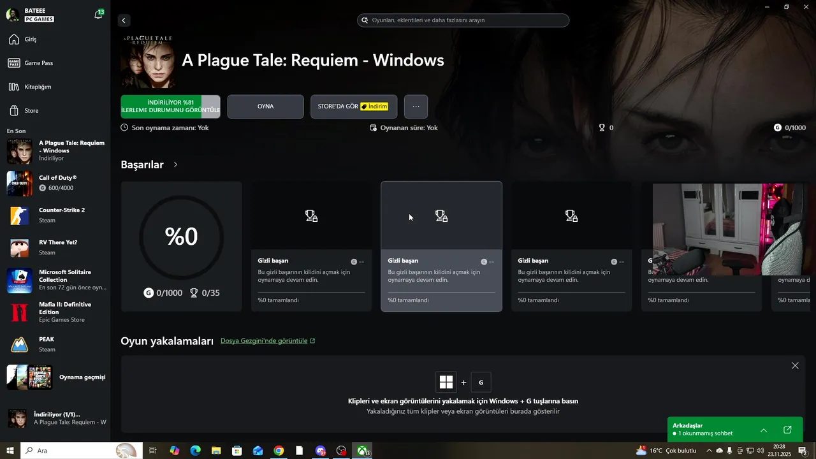Expand the Arkadaşlar chat panel
The image size is (816, 459).
[x=764, y=430]
